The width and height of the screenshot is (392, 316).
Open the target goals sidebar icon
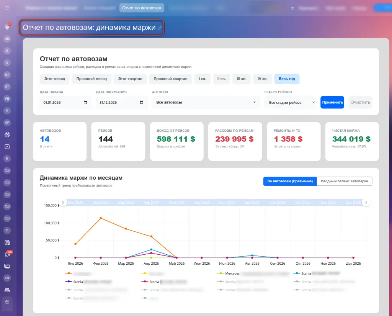7,134
